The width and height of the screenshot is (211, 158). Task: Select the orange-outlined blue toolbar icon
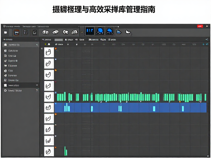coord(16,32)
